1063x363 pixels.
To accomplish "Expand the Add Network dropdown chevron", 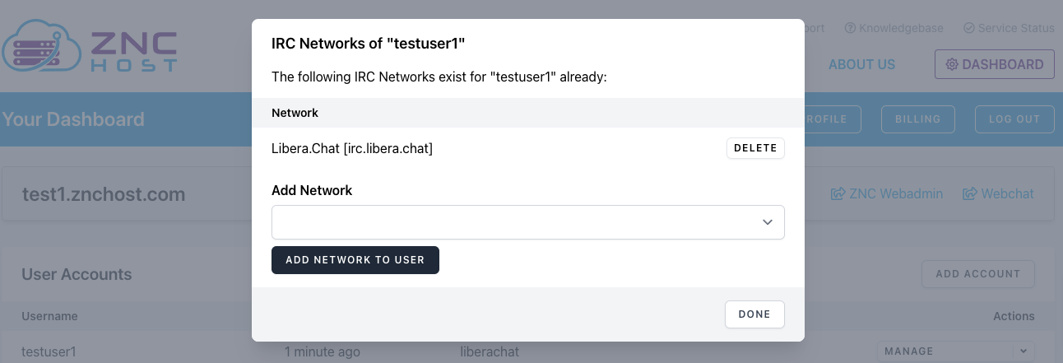I will [767, 222].
